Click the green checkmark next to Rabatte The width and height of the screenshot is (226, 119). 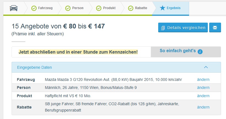click(x=131, y=8)
